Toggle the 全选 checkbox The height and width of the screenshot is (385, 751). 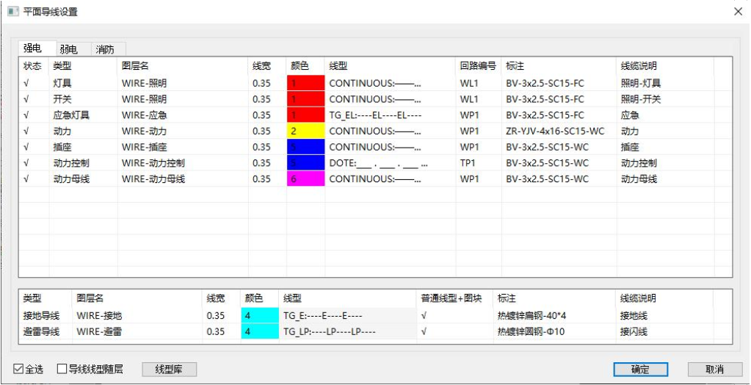(18, 369)
